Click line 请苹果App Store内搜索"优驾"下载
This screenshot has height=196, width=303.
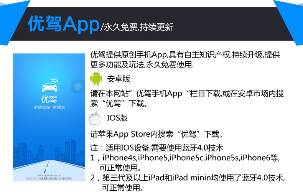[156, 134]
